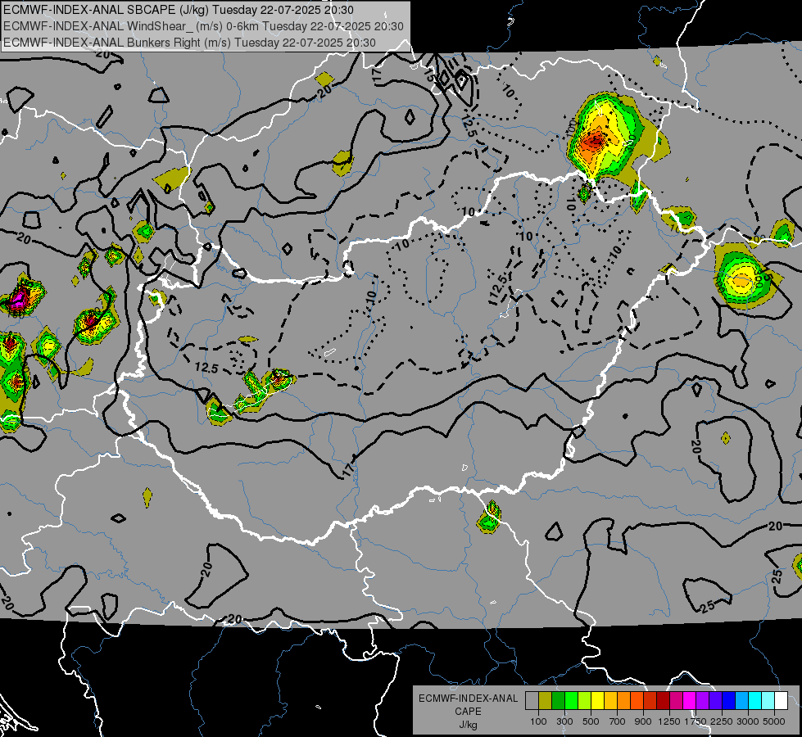Screen dimensions: 802x737
Task: Click the J/kg unit label
Action: [x=468, y=725]
